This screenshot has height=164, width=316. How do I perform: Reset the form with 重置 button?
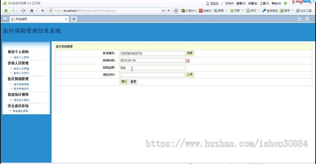click(133, 82)
